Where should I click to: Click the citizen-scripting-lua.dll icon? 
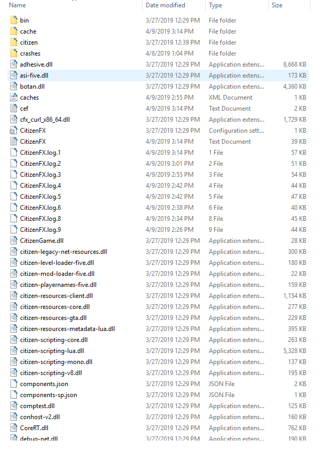14,351
